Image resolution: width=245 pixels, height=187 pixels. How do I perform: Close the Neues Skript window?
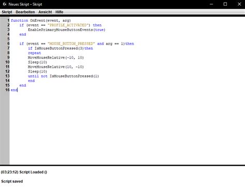pos(239,4)
